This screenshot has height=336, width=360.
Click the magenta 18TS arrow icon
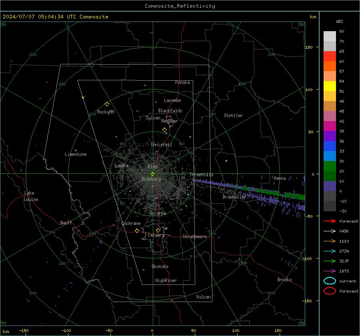coord(330,271)
